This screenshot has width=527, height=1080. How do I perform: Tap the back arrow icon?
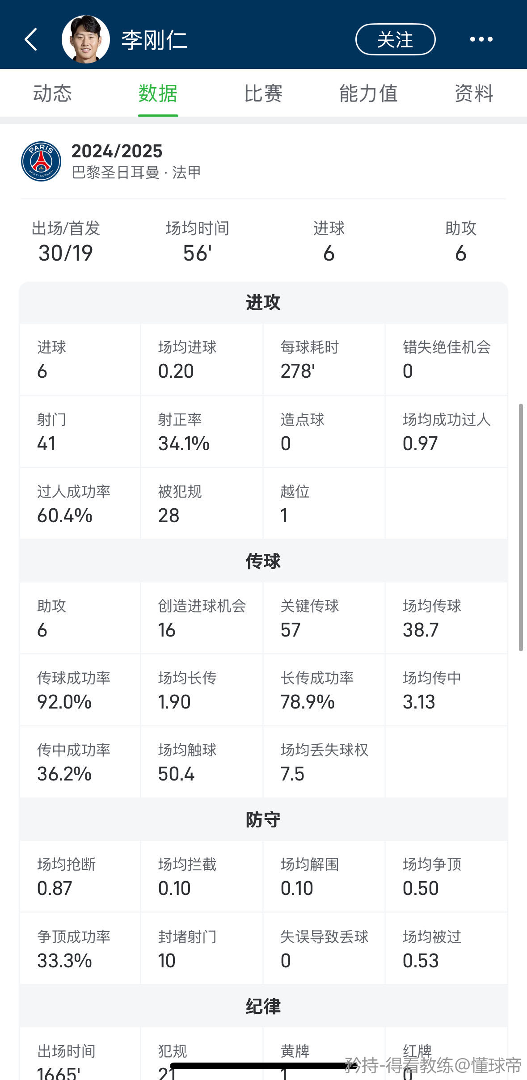click(x=30, y=39)
